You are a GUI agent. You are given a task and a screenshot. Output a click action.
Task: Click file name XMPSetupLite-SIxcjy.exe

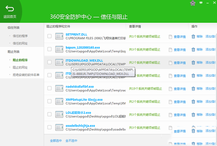coord(84,100)
